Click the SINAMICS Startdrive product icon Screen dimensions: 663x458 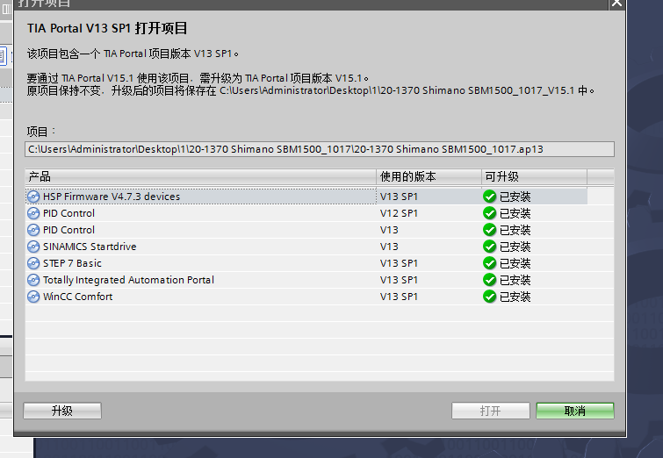[x=33, y=247]
